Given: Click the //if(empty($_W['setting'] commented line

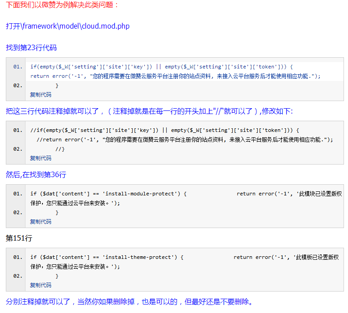Looking at the screenshot, I should [x=165, y=130].
